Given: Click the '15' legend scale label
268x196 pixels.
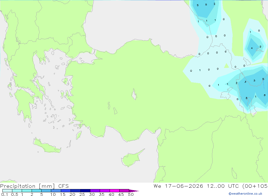Looking at the screenshot, I should tap(63, 194).
